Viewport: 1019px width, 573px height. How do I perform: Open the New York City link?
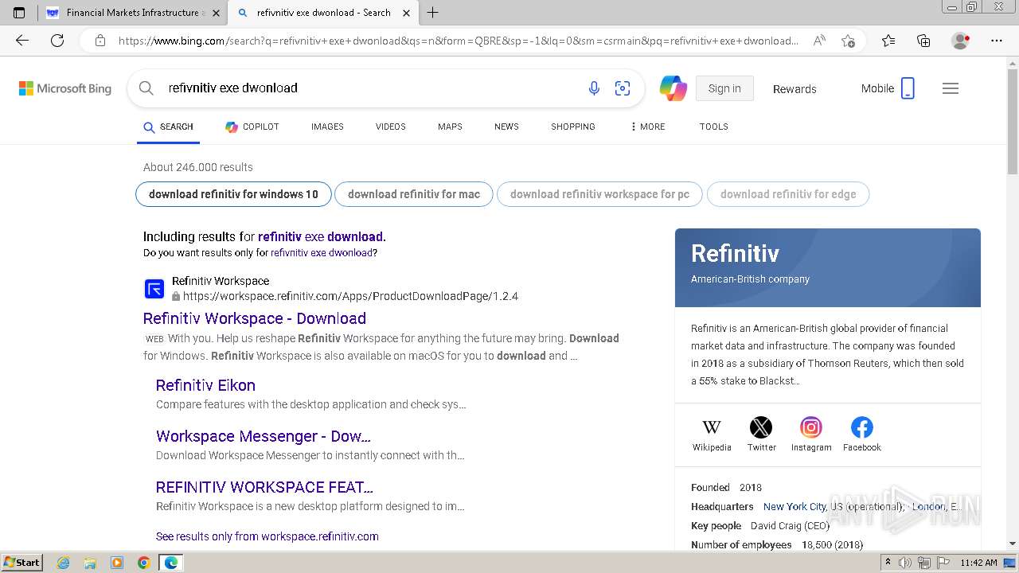(x=795, y=507)
